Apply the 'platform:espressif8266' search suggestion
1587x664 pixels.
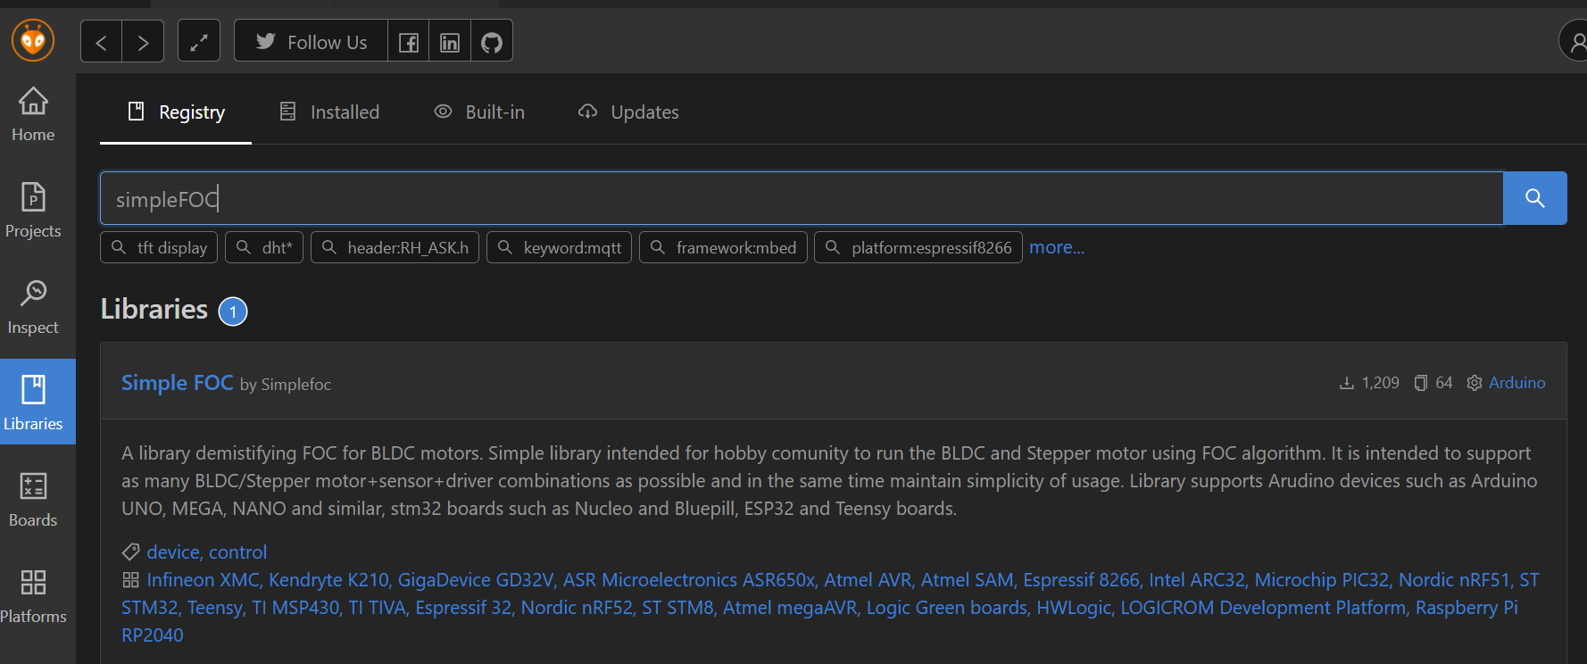pyautogui.click(x=918, y=247)
